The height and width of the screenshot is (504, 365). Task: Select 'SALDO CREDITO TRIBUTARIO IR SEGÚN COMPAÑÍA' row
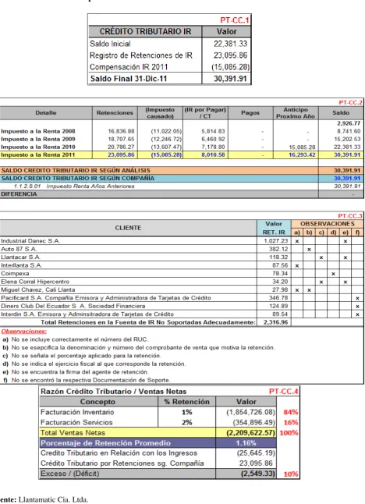pos(182,179)
